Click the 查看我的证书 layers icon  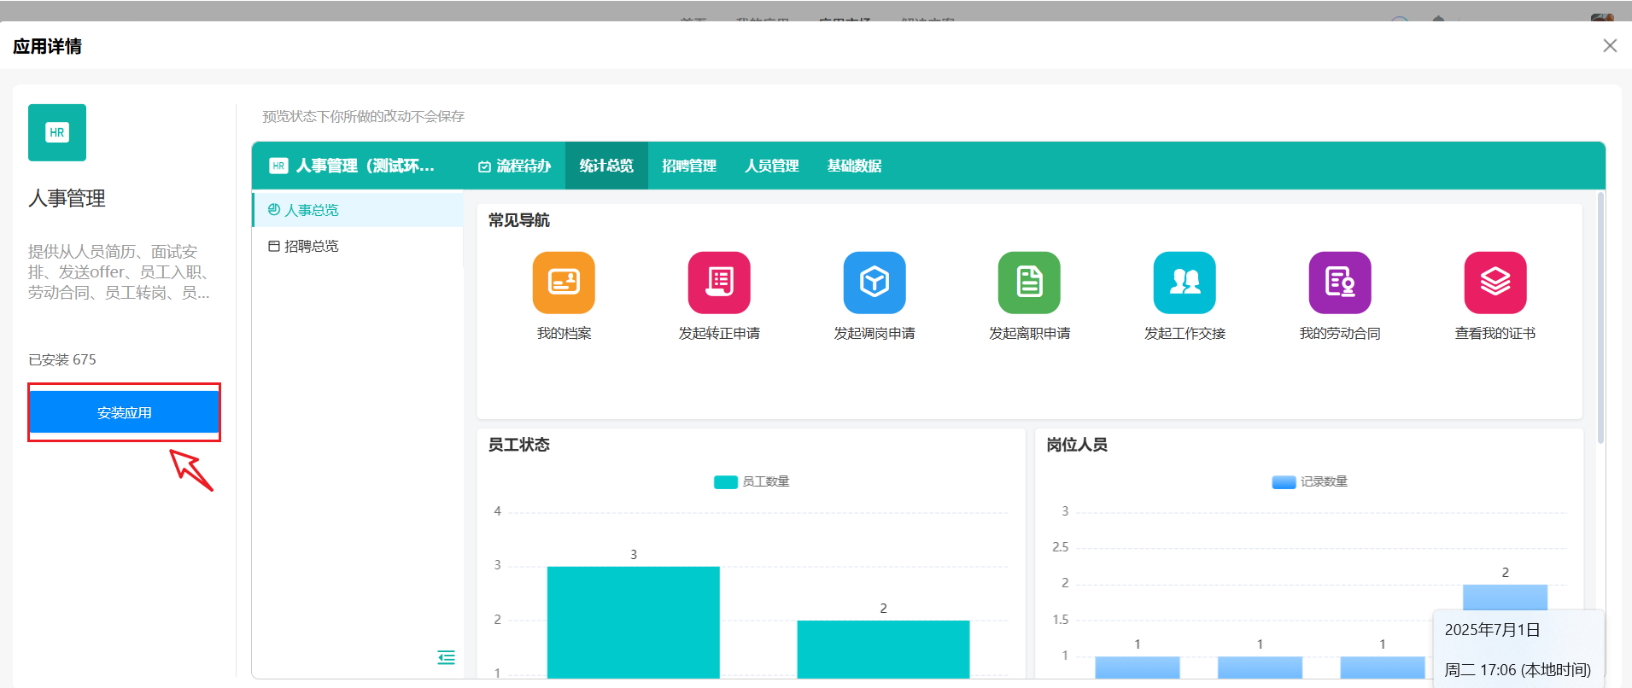click(x=1495, y=283)
